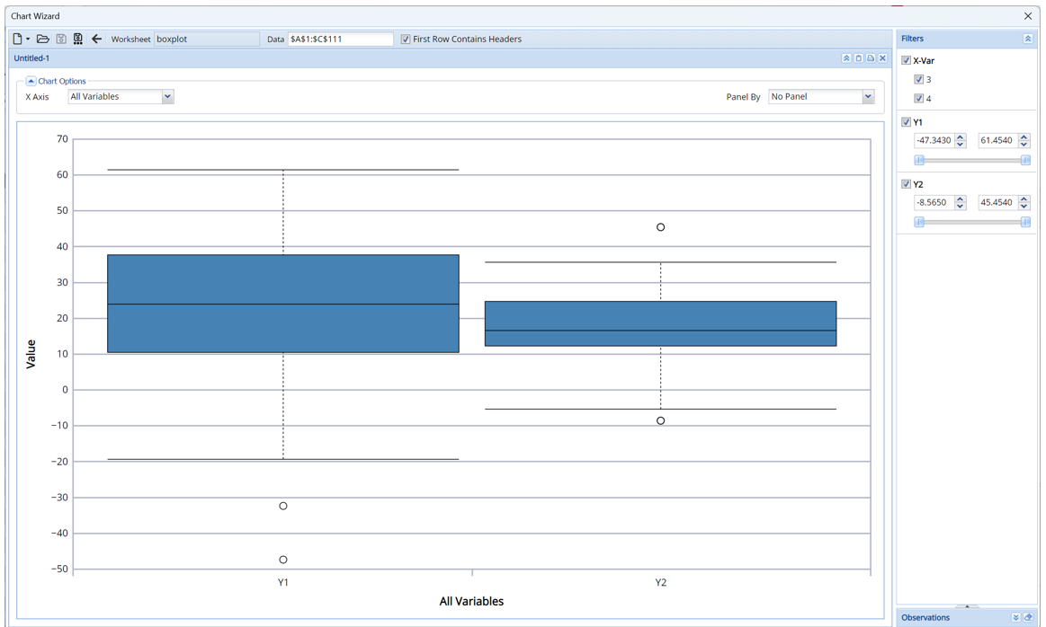This screenshot has width=1046, height=627.
Task: Uncheck First Row Contains Headers
Action: (x=406, y=39)
